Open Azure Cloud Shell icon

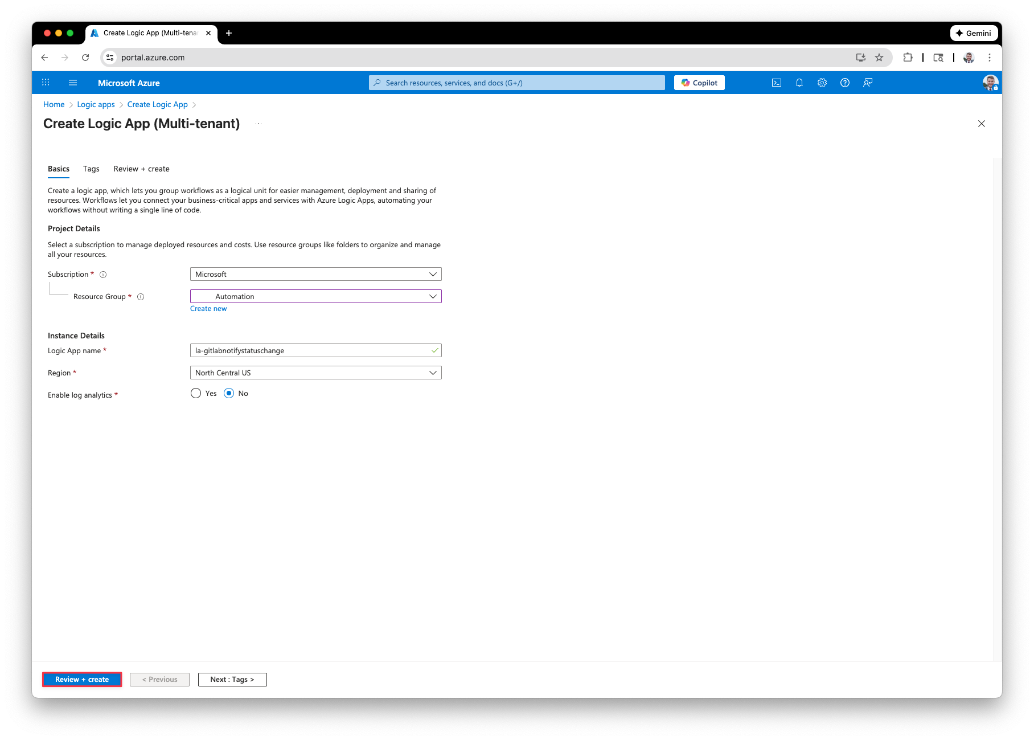776,83
